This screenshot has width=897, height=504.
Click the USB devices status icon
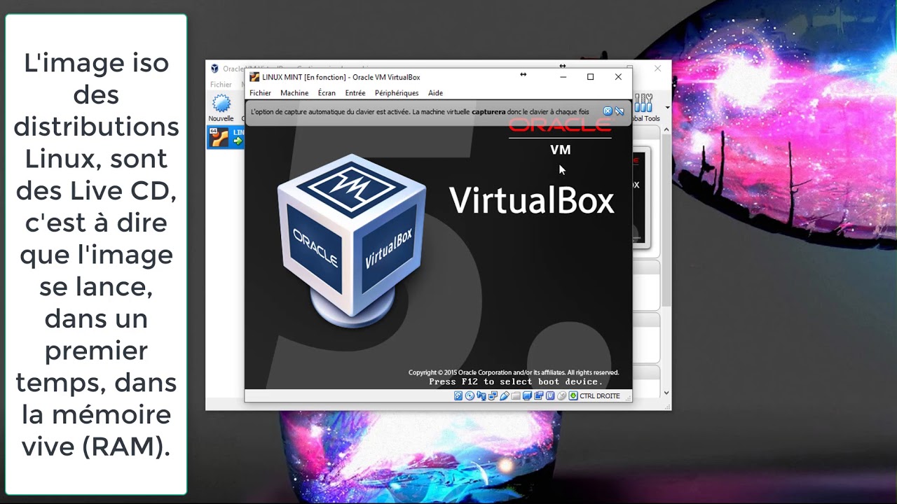505,395
